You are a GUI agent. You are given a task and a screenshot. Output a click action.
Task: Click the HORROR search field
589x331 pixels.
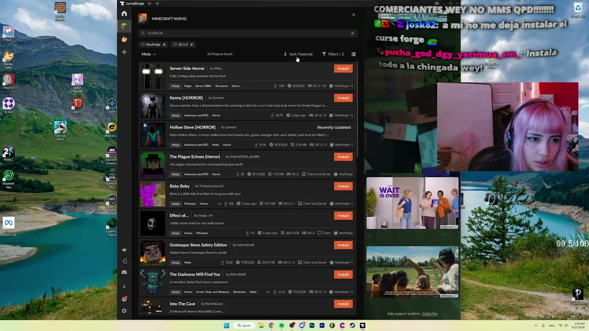[x=248, y=33]
